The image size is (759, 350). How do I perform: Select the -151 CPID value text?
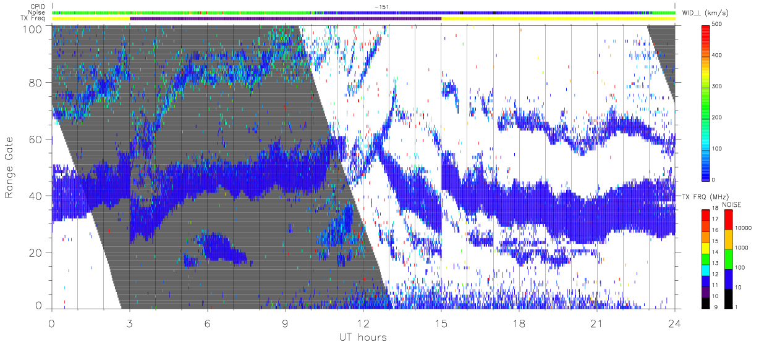381,7
